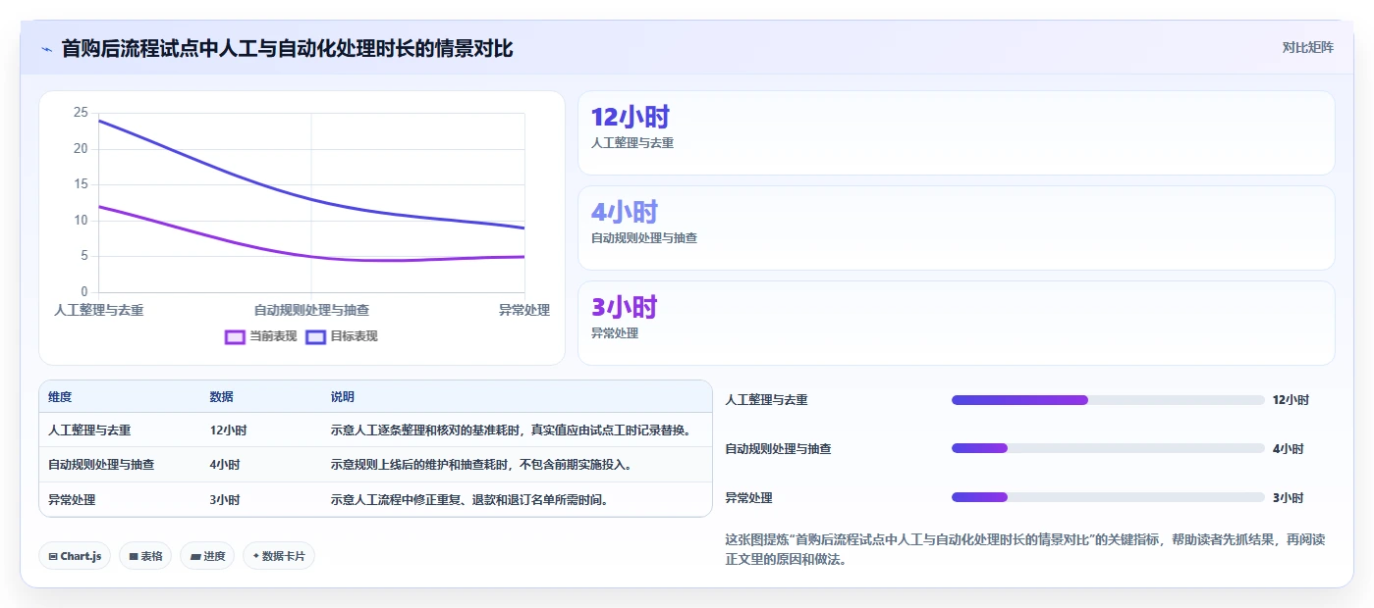Click the main title 首购后流程试点
This screenshot has height=608, width=1374.
tap(287, 48)
